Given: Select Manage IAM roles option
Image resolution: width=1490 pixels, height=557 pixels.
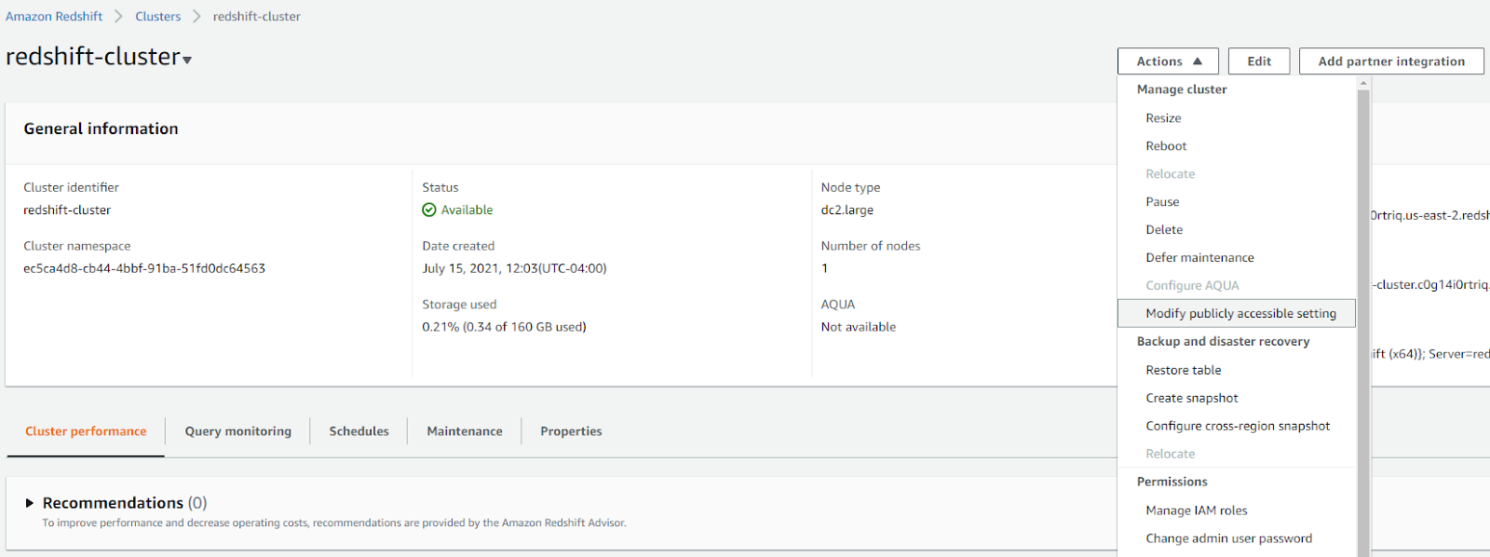Looking at the screenshot, I should pos(1237,510).
